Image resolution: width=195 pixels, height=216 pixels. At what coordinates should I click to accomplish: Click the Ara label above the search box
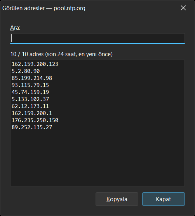point(15,28)
